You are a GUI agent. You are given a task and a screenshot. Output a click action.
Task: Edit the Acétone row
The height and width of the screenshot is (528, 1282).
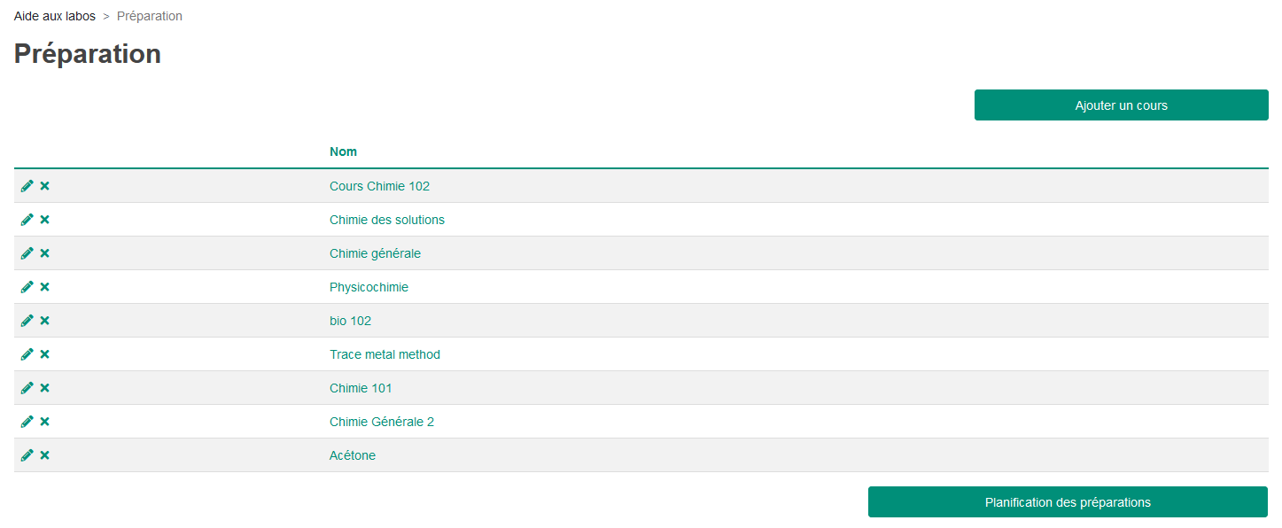pyautogui.click(x=27, y=455)
